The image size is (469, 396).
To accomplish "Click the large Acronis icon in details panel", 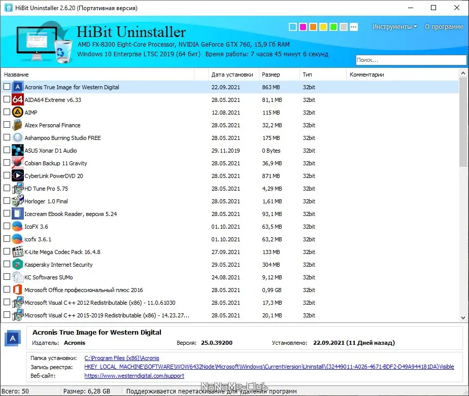I will tap(13, 338).
